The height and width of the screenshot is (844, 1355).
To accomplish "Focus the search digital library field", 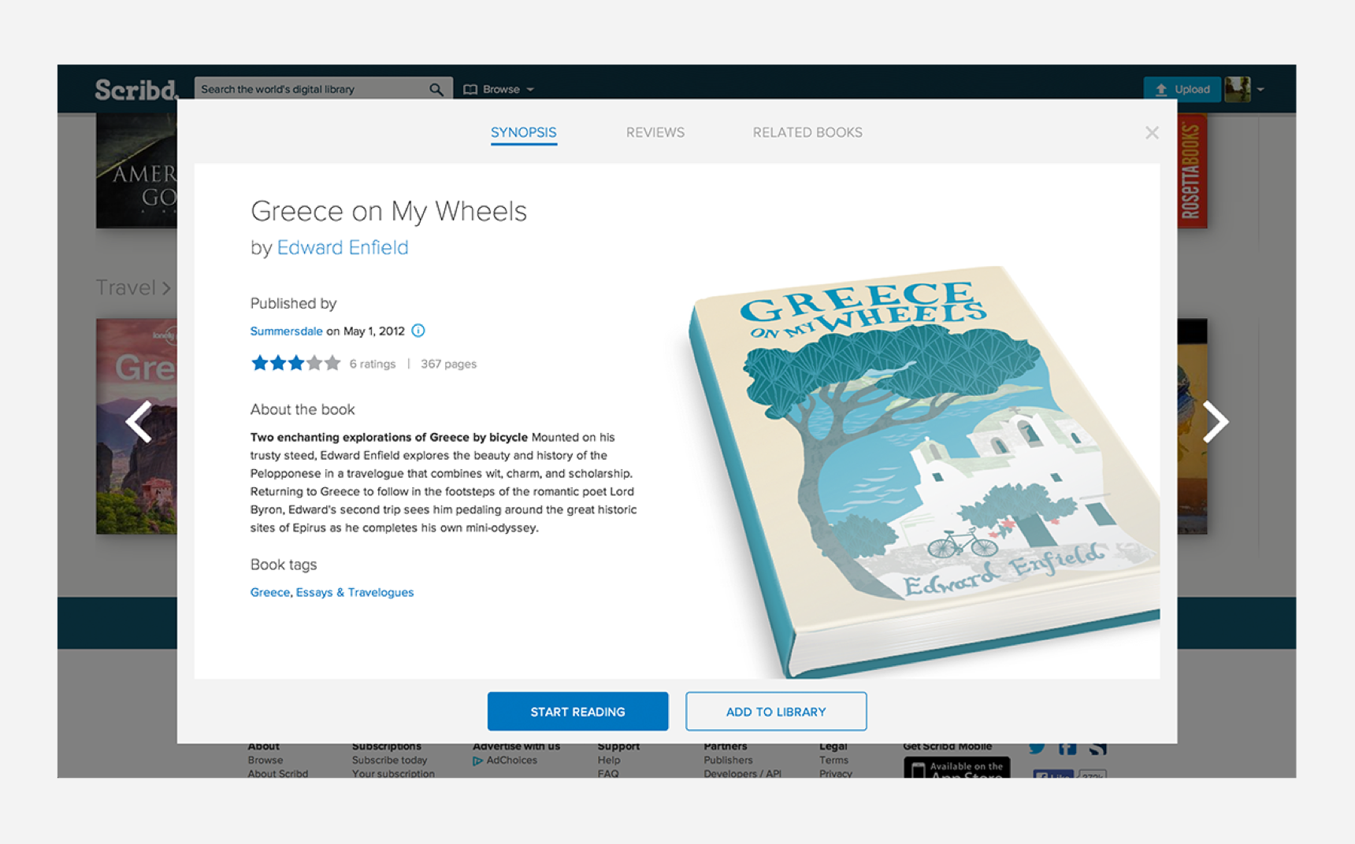I will (323, 89).
